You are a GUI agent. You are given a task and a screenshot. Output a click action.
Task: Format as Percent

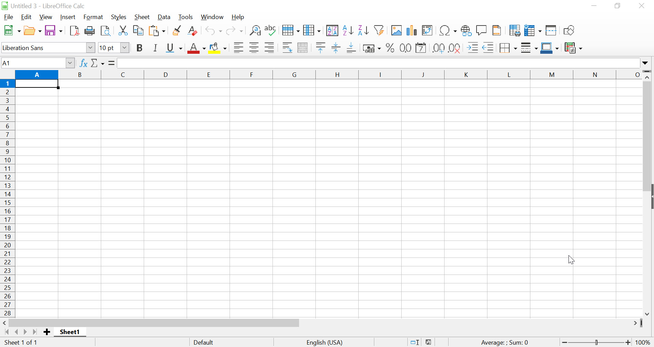click(x=390, y=48)
